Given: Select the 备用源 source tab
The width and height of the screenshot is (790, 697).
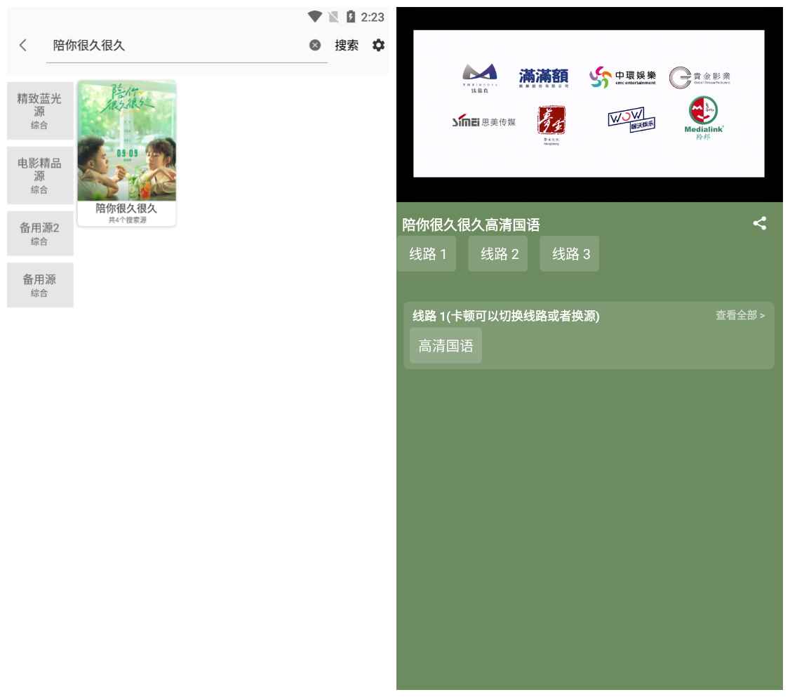Looking at the screenshot, I should (40, 284).
